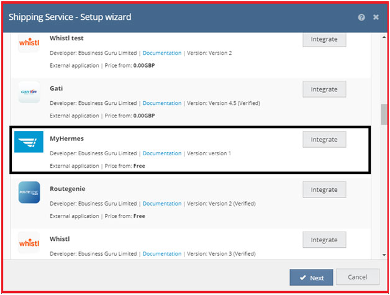
Task: Click the vertical scrollbar thumb
Action: [x=384, y=114]
